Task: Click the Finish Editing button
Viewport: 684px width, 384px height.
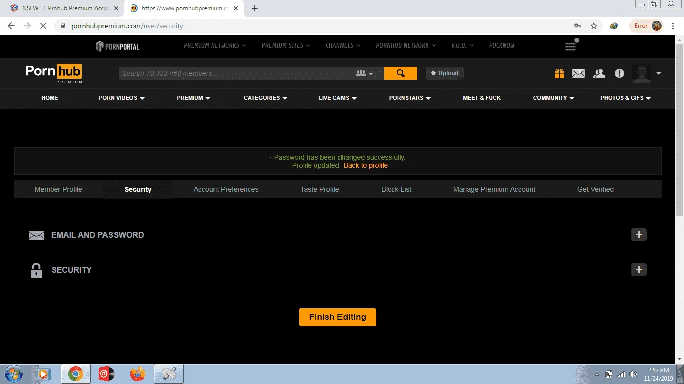Action: 337,317
